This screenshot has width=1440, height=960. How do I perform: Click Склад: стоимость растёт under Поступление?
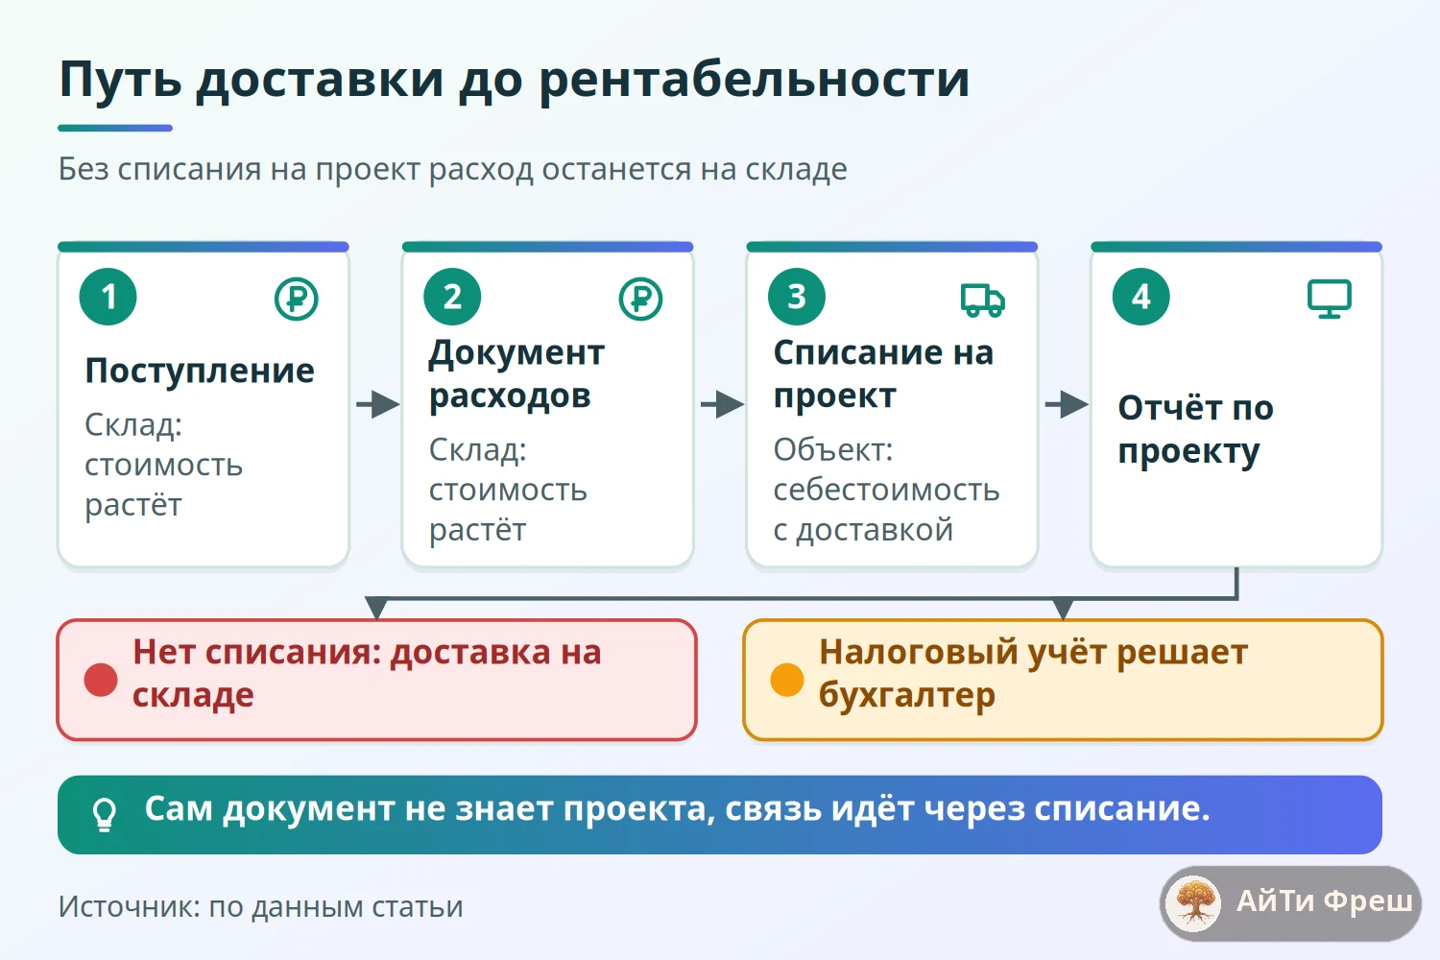coord(163,465)
